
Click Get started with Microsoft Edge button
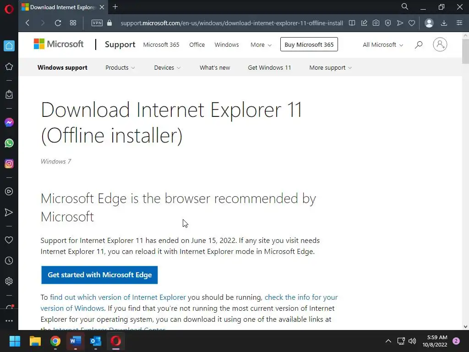[99, 275]
